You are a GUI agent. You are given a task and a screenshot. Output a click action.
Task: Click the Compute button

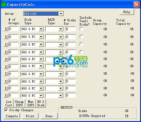12,116
